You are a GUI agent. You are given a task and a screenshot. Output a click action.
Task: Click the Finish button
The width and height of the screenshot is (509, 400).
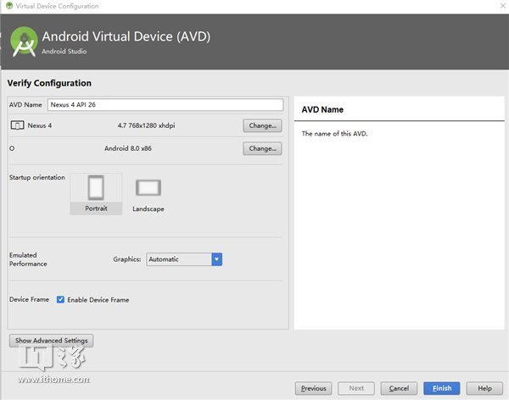pyautogui.click(x=442, y=388)
